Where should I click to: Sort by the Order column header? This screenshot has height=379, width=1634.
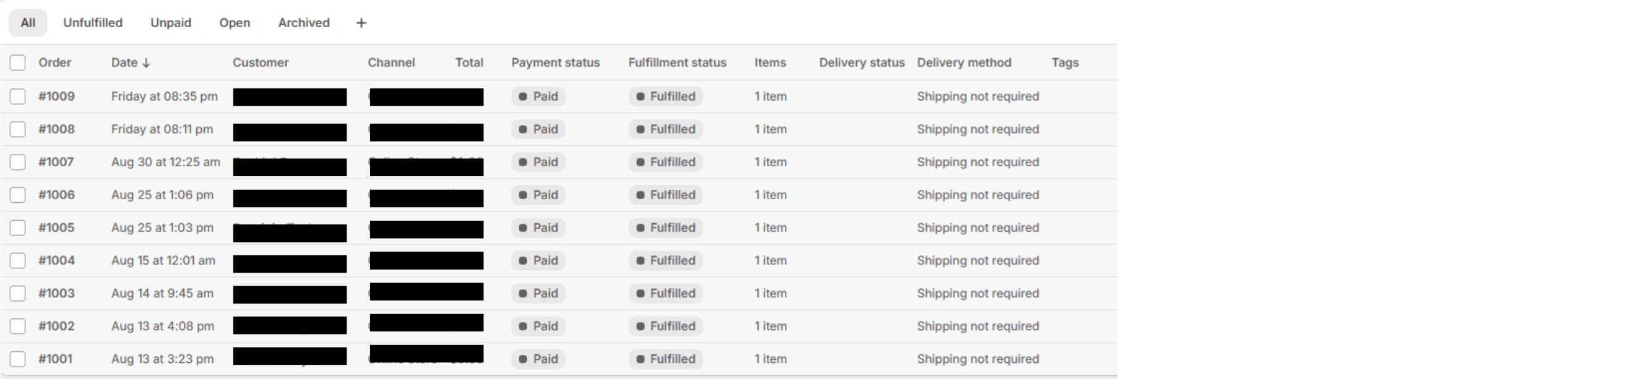click(x=54, y=62)
